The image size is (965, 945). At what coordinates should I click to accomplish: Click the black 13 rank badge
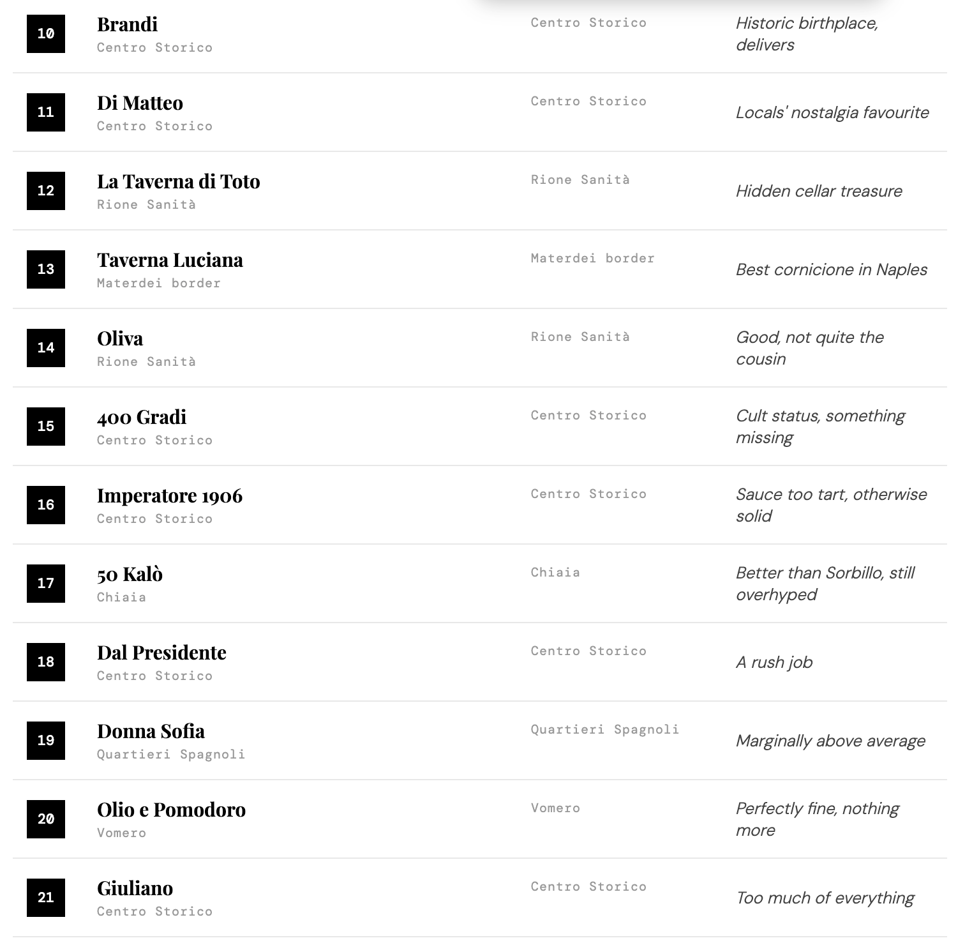point(46,269)
